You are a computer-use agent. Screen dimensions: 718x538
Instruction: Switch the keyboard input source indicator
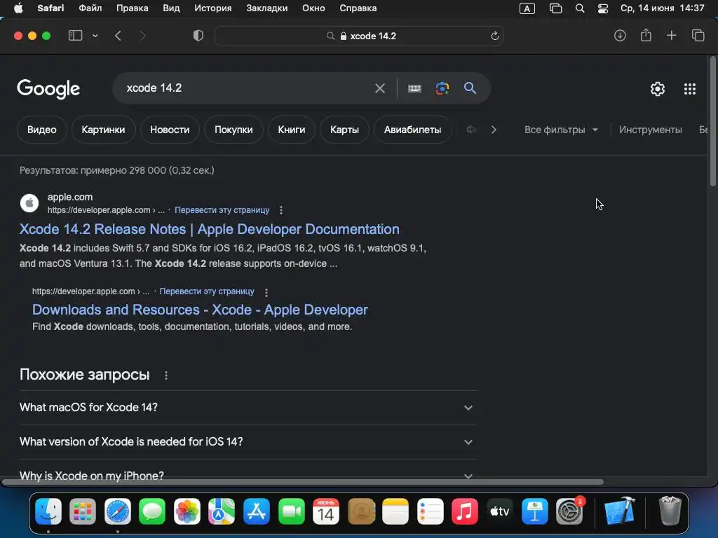tap(527, 8)
